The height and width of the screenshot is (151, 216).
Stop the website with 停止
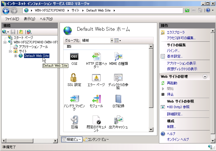[x=170, y=94]
